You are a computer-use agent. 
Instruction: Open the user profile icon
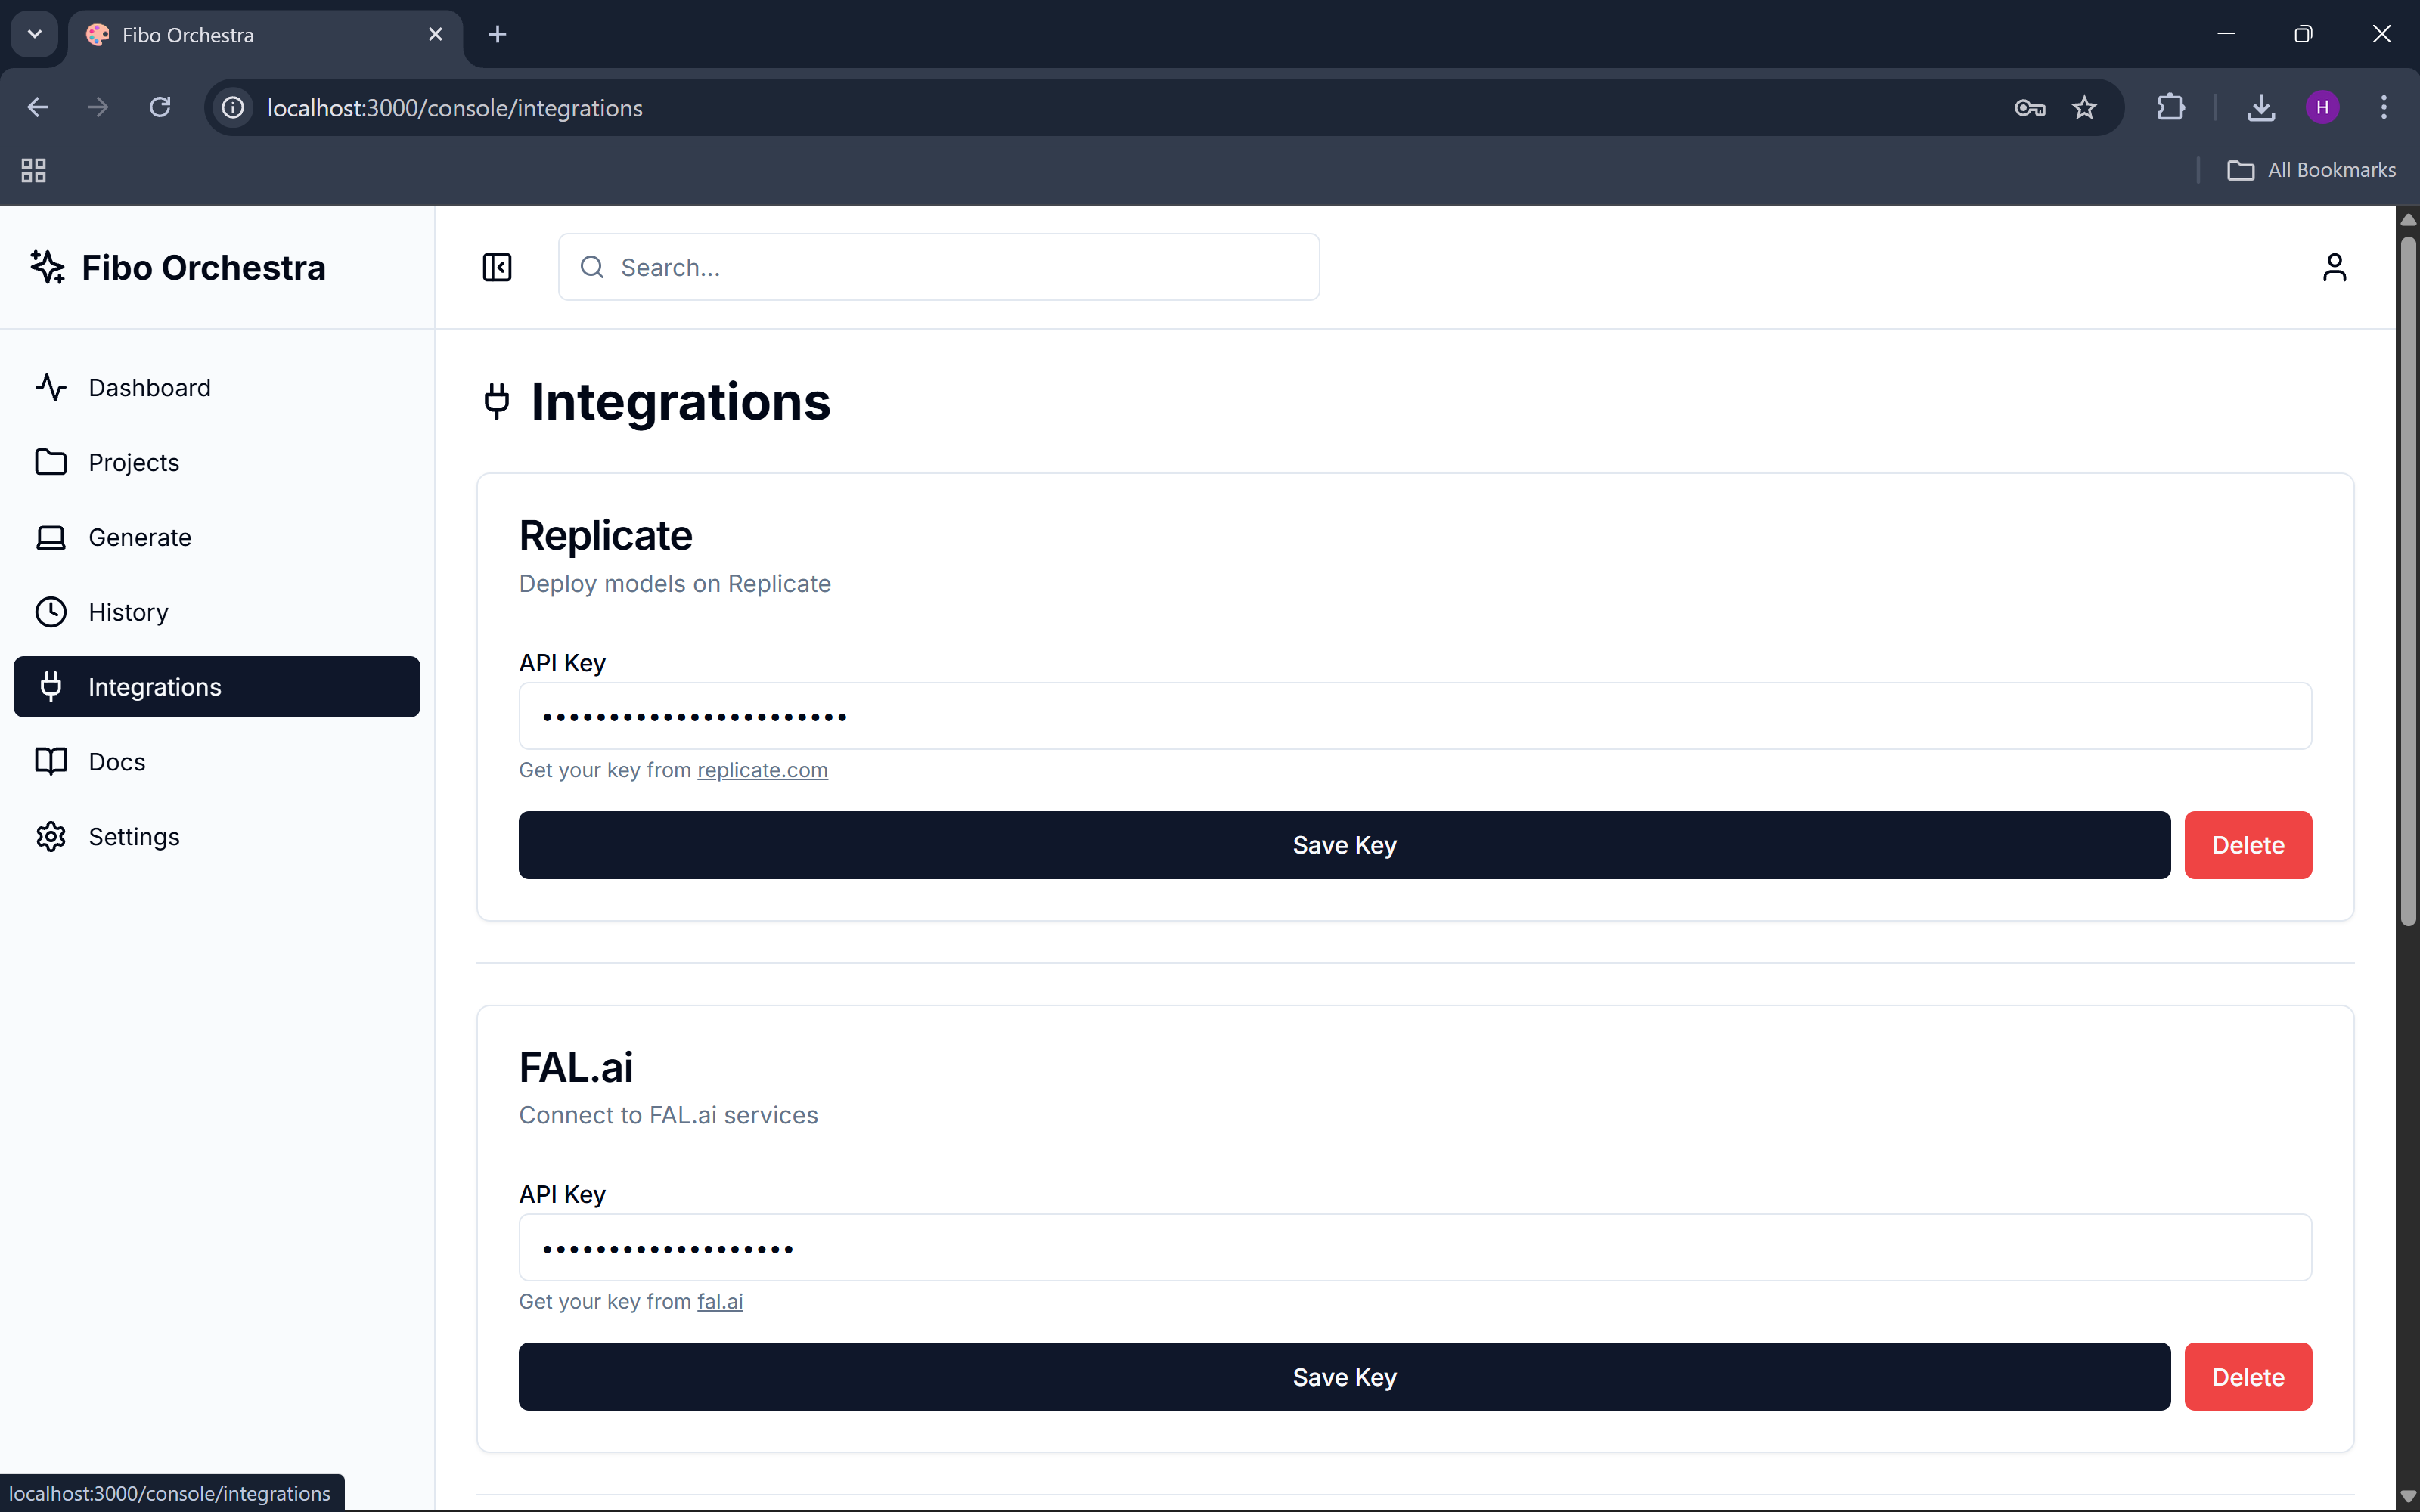click(2334, 267)
